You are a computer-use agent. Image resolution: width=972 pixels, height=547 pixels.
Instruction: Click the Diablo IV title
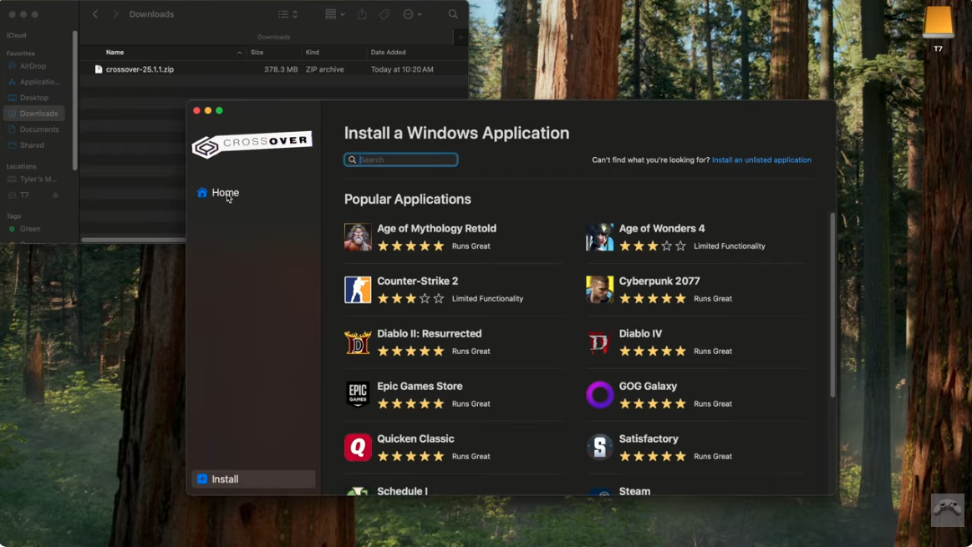(640, 333)
